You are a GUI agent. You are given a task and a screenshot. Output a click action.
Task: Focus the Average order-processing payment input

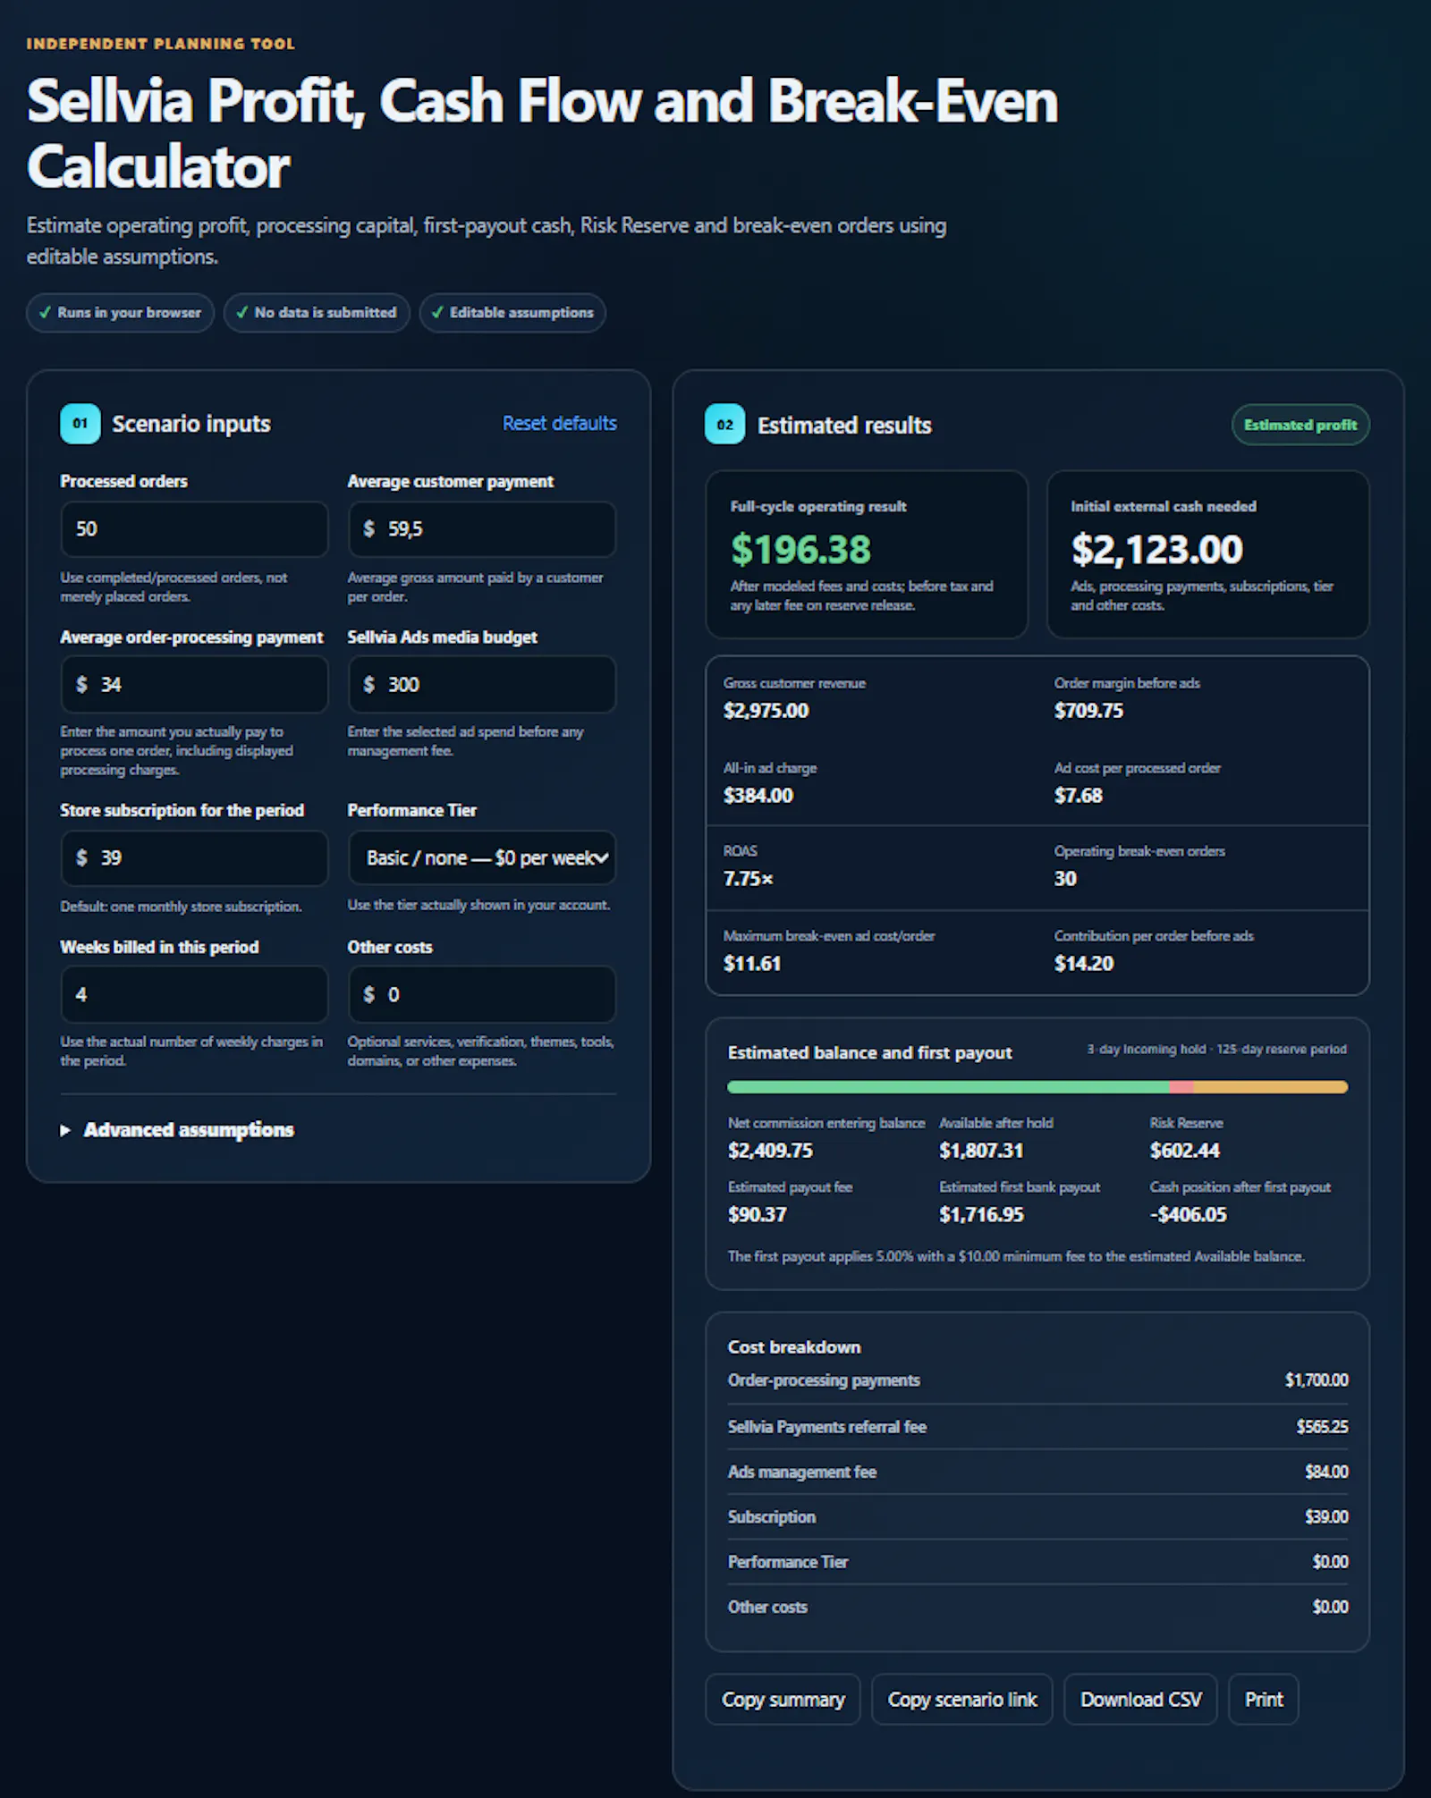pyautogui.click(x=195, y=685)
